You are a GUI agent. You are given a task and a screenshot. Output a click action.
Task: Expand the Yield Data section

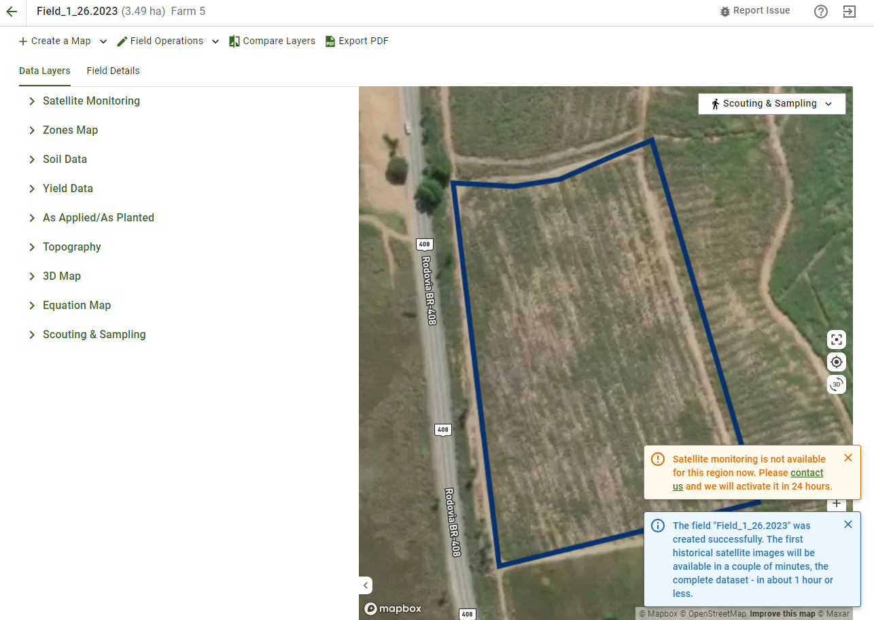[68, 189]
